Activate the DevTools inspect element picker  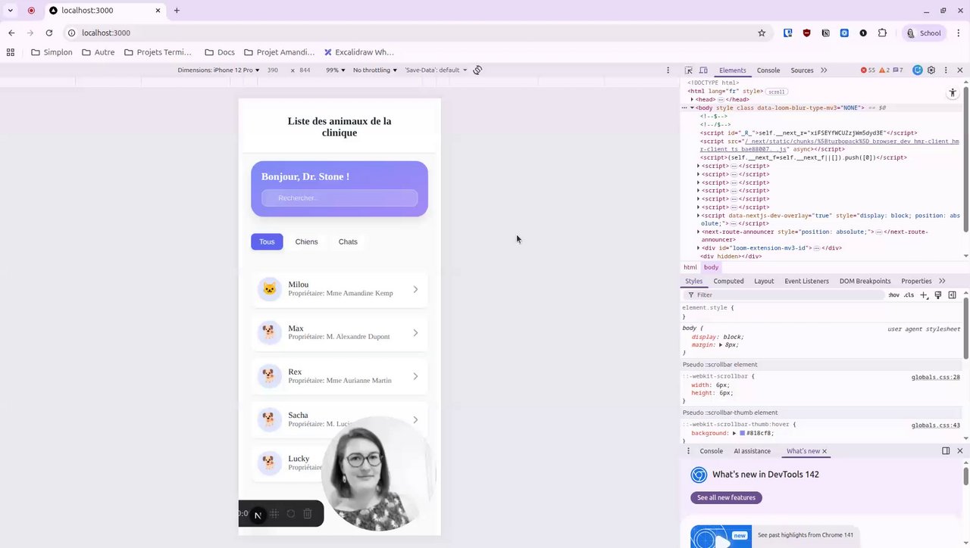(689, 70)
